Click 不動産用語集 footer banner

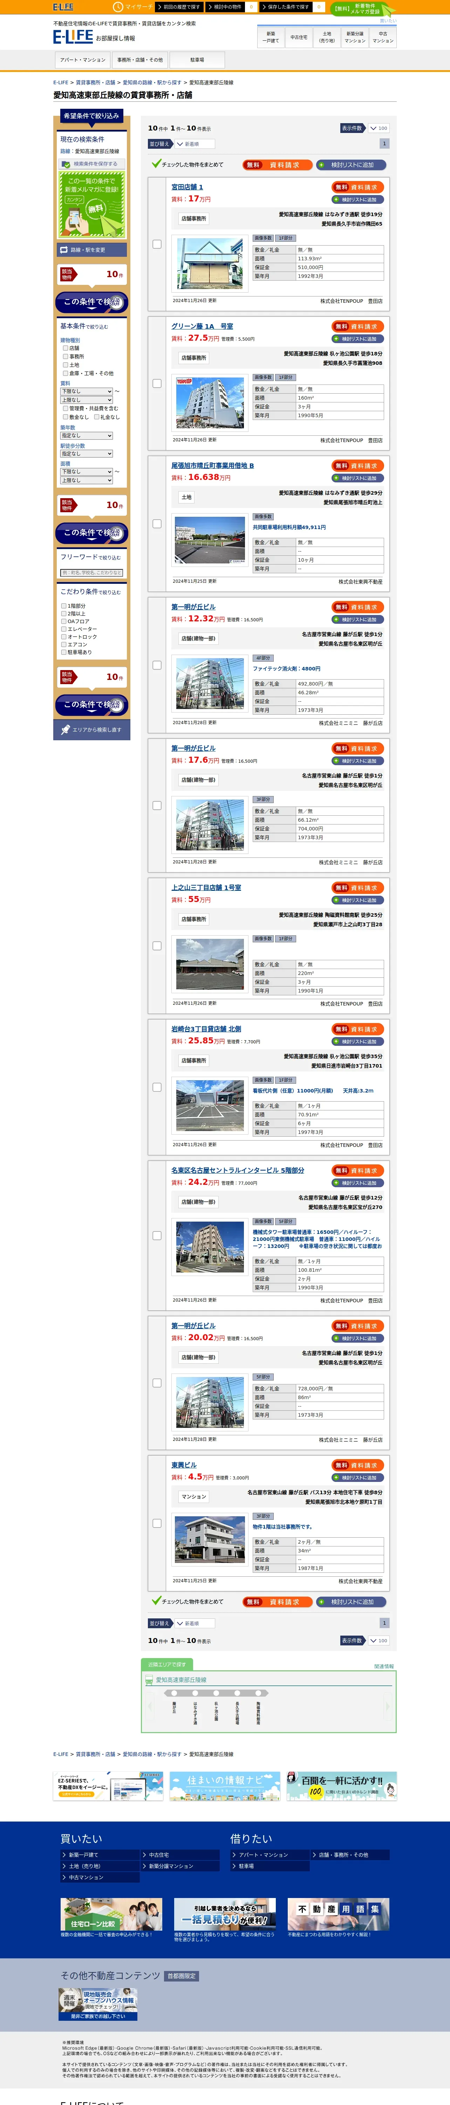[x=338, y=1914]
